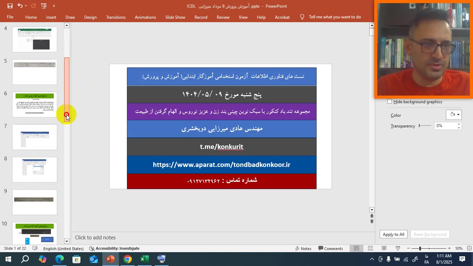The image size is (473, 266).
Task: Switch to Normal view
Action: coord(356,248)
